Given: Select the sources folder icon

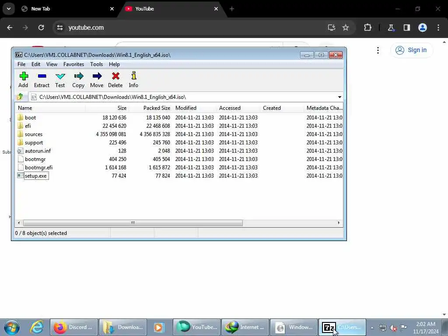Looking at the screenshot, I should coord(20,134).
